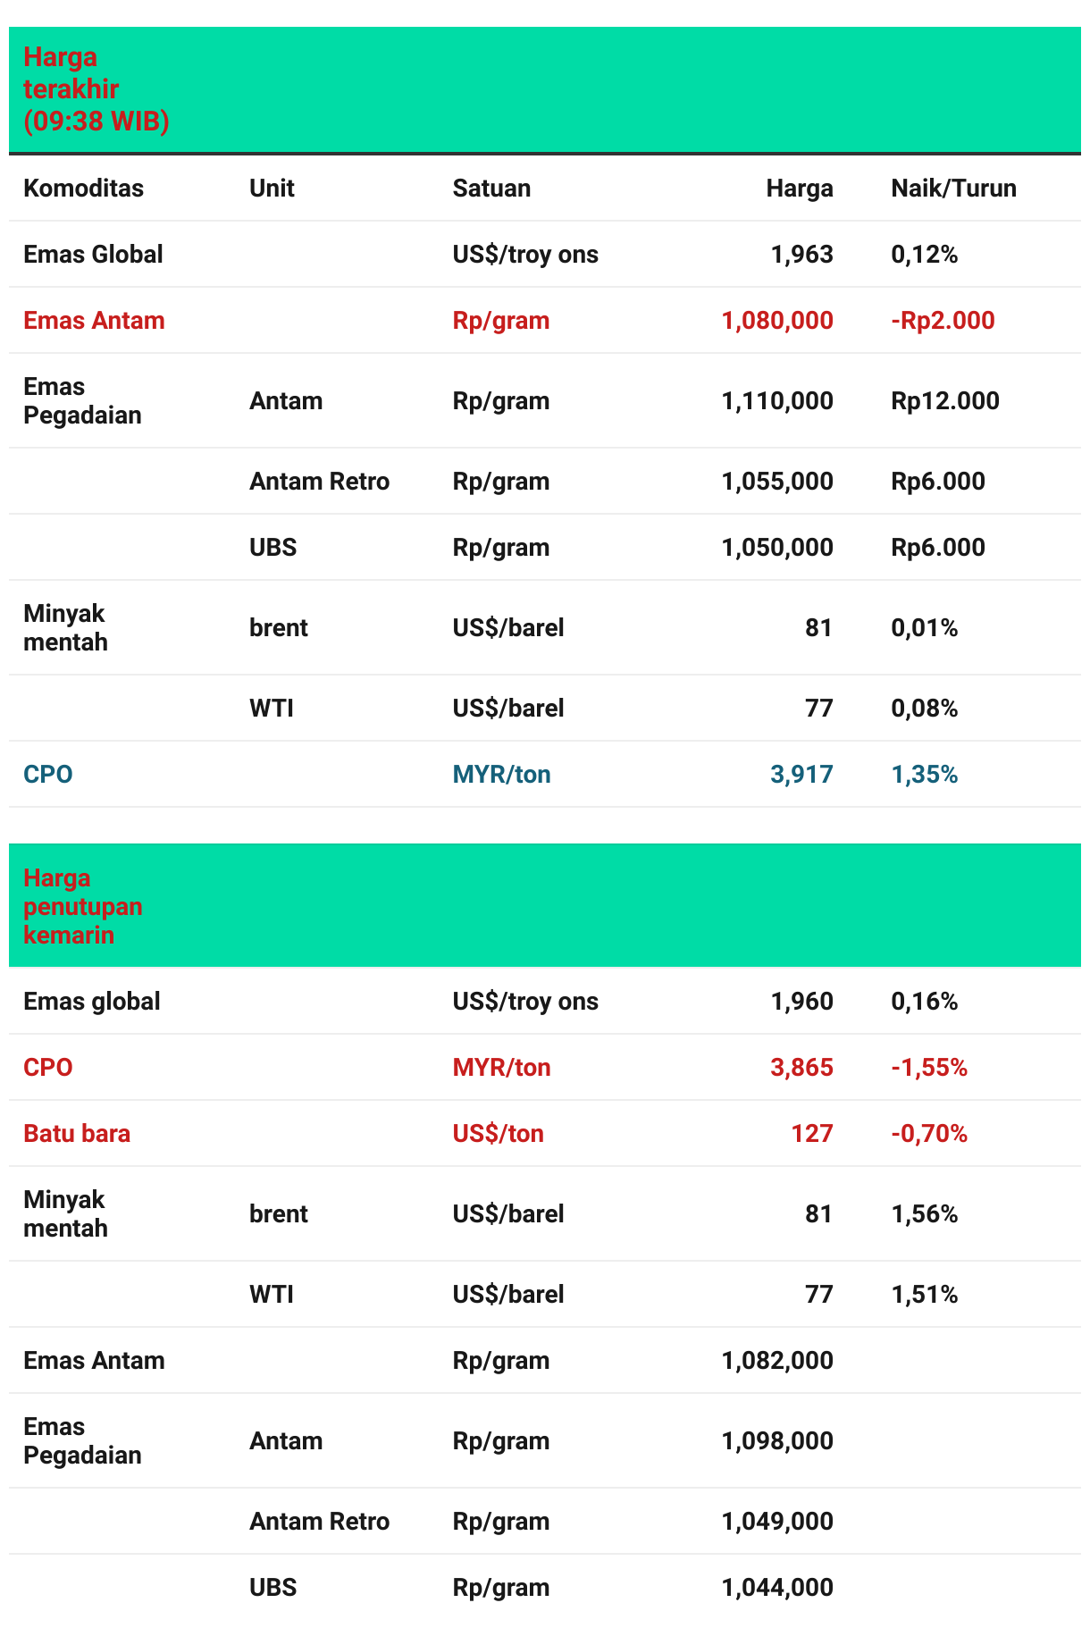Select the Harga penutupan kemarin heading
1090x1628 pixels.
tap(82, 906)
